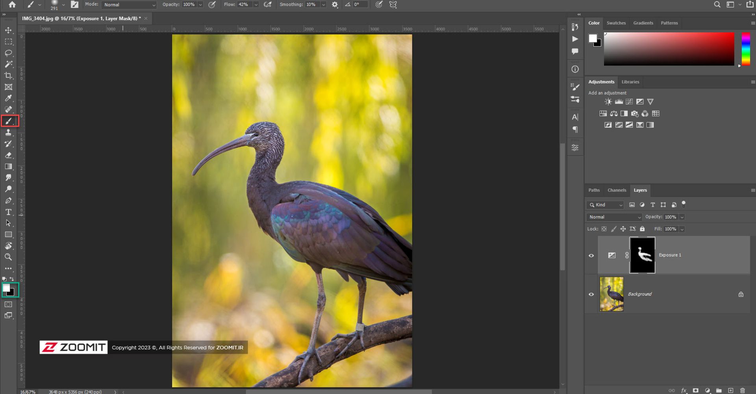Hide the Background layer
The height and width of the screenshot is (394, 756).
point(591,294)
